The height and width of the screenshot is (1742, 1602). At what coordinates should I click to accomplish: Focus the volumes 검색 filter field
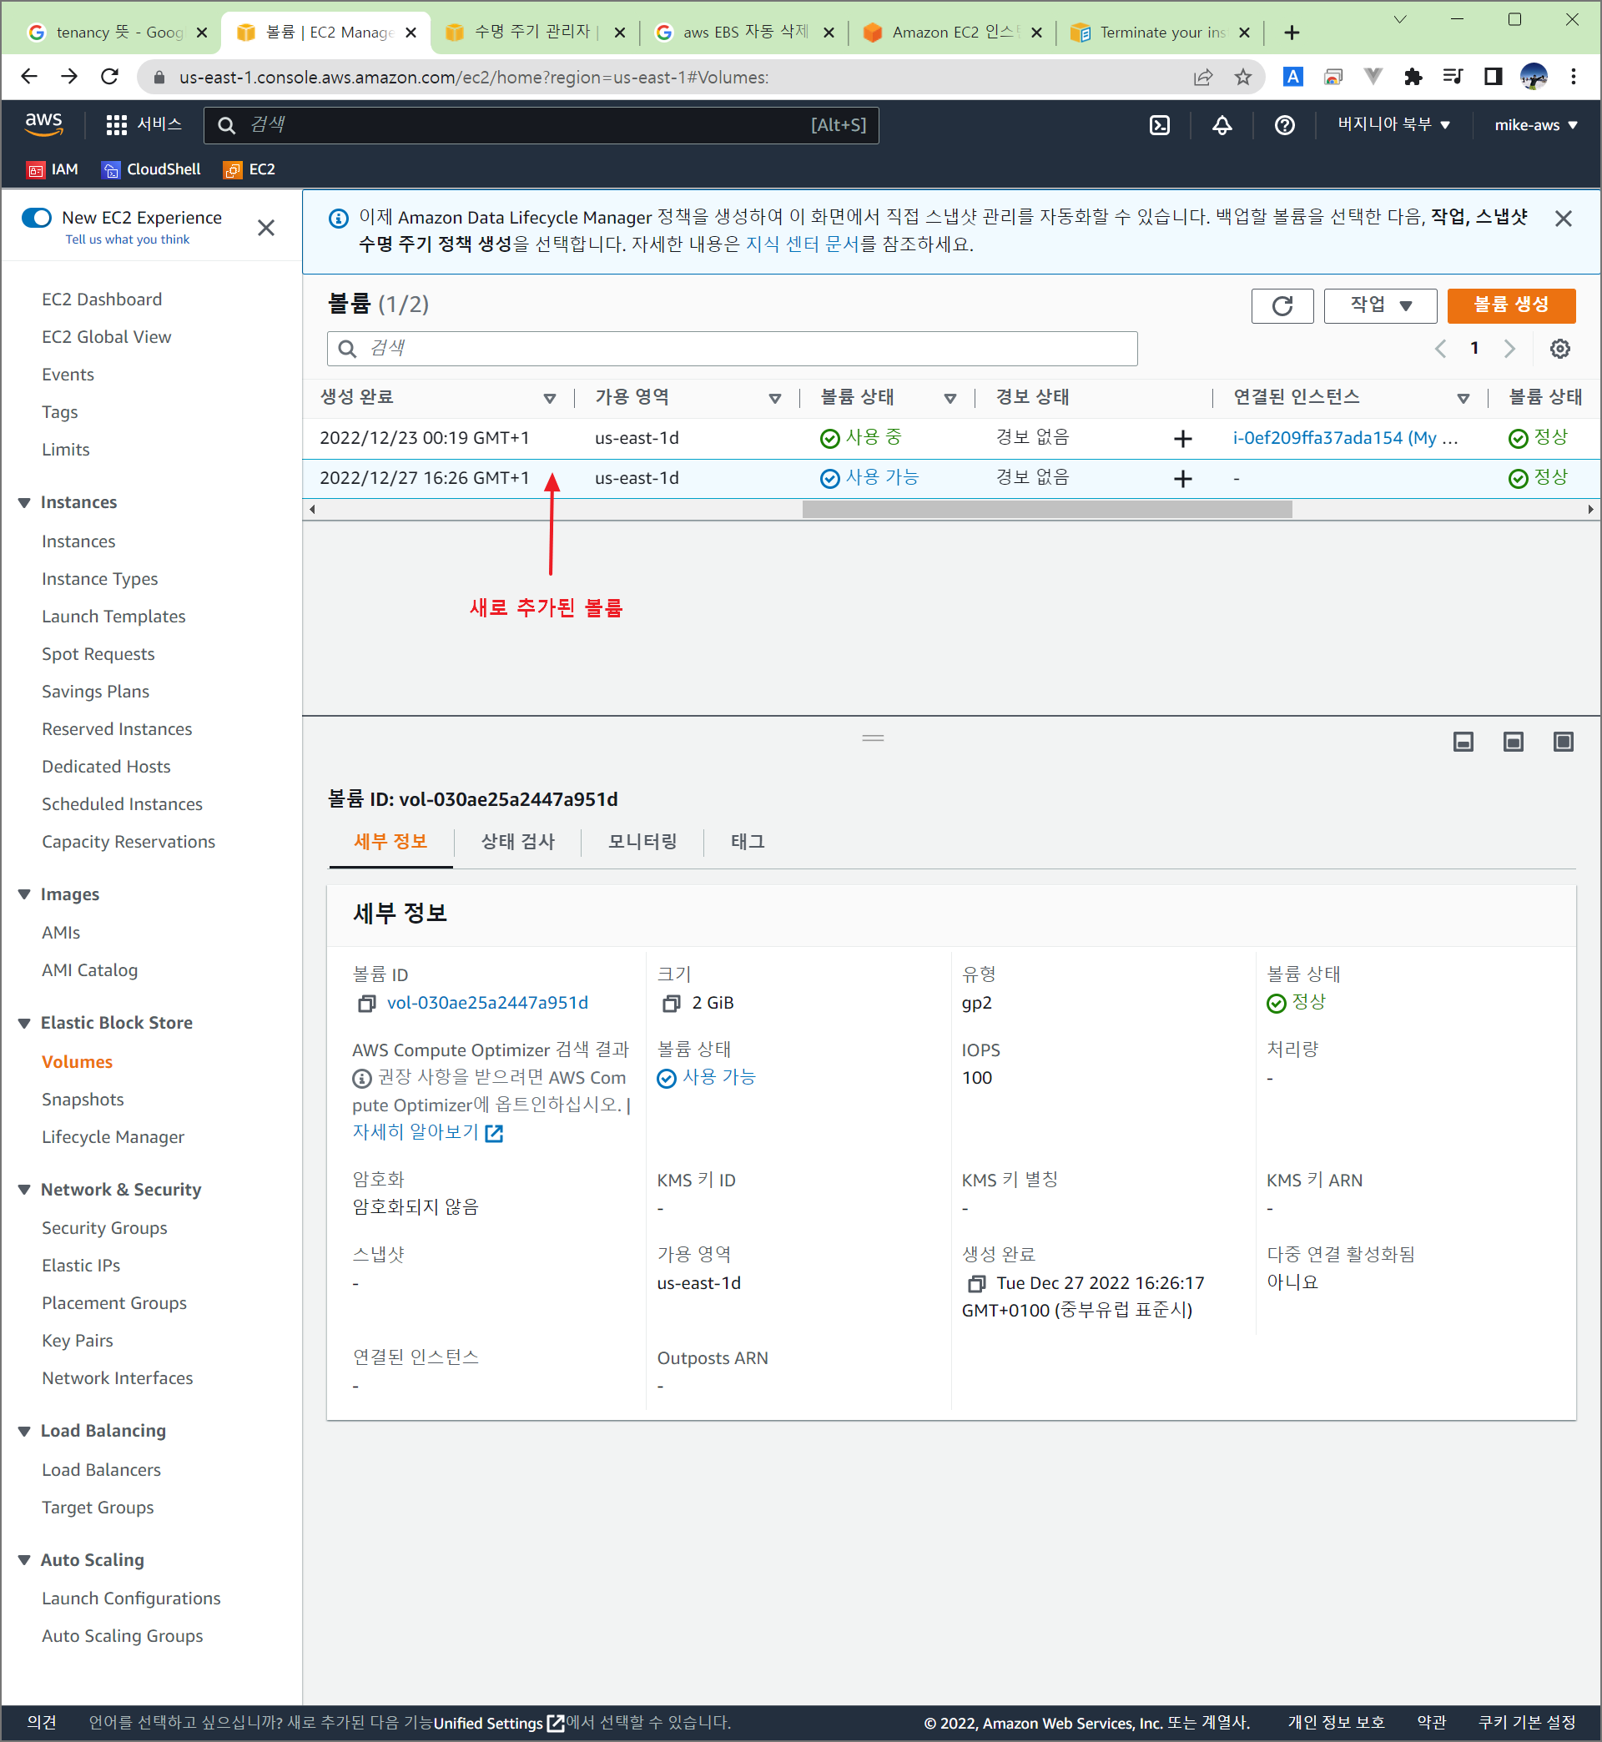[732, 349]
